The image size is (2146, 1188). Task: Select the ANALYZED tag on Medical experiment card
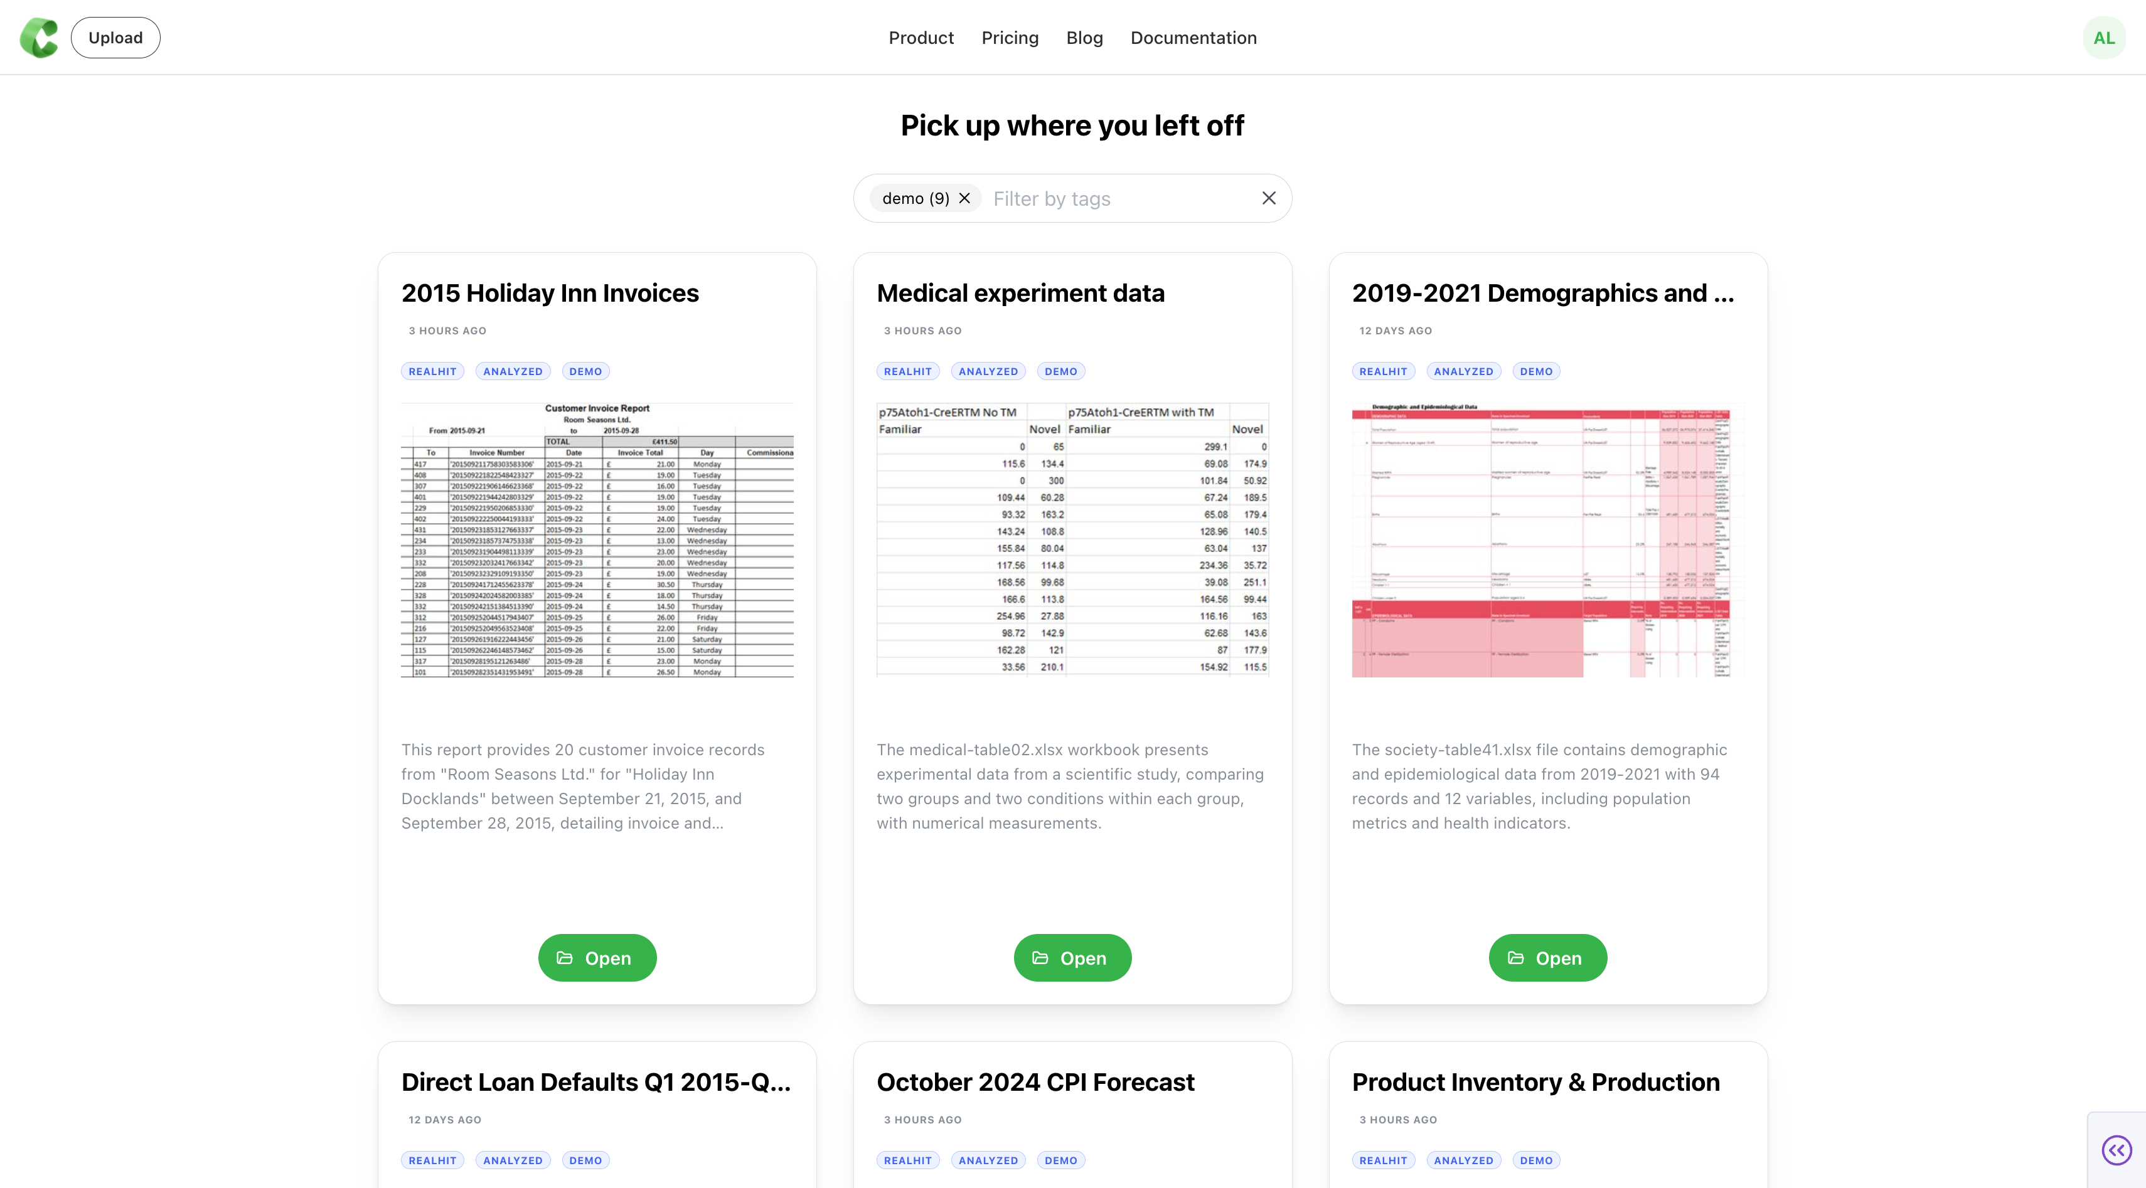tap(988, 371)
